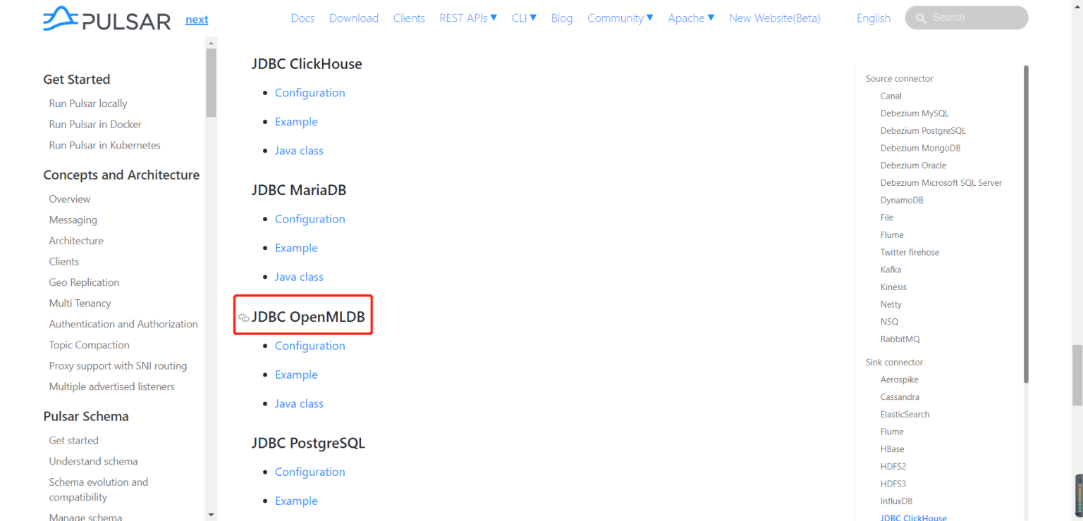
Task: Jump to 'Debezium Oracle' in page outline
Action: [x=913, y=165]
